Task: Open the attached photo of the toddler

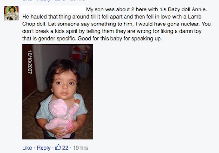Action: tap(58, 92)
